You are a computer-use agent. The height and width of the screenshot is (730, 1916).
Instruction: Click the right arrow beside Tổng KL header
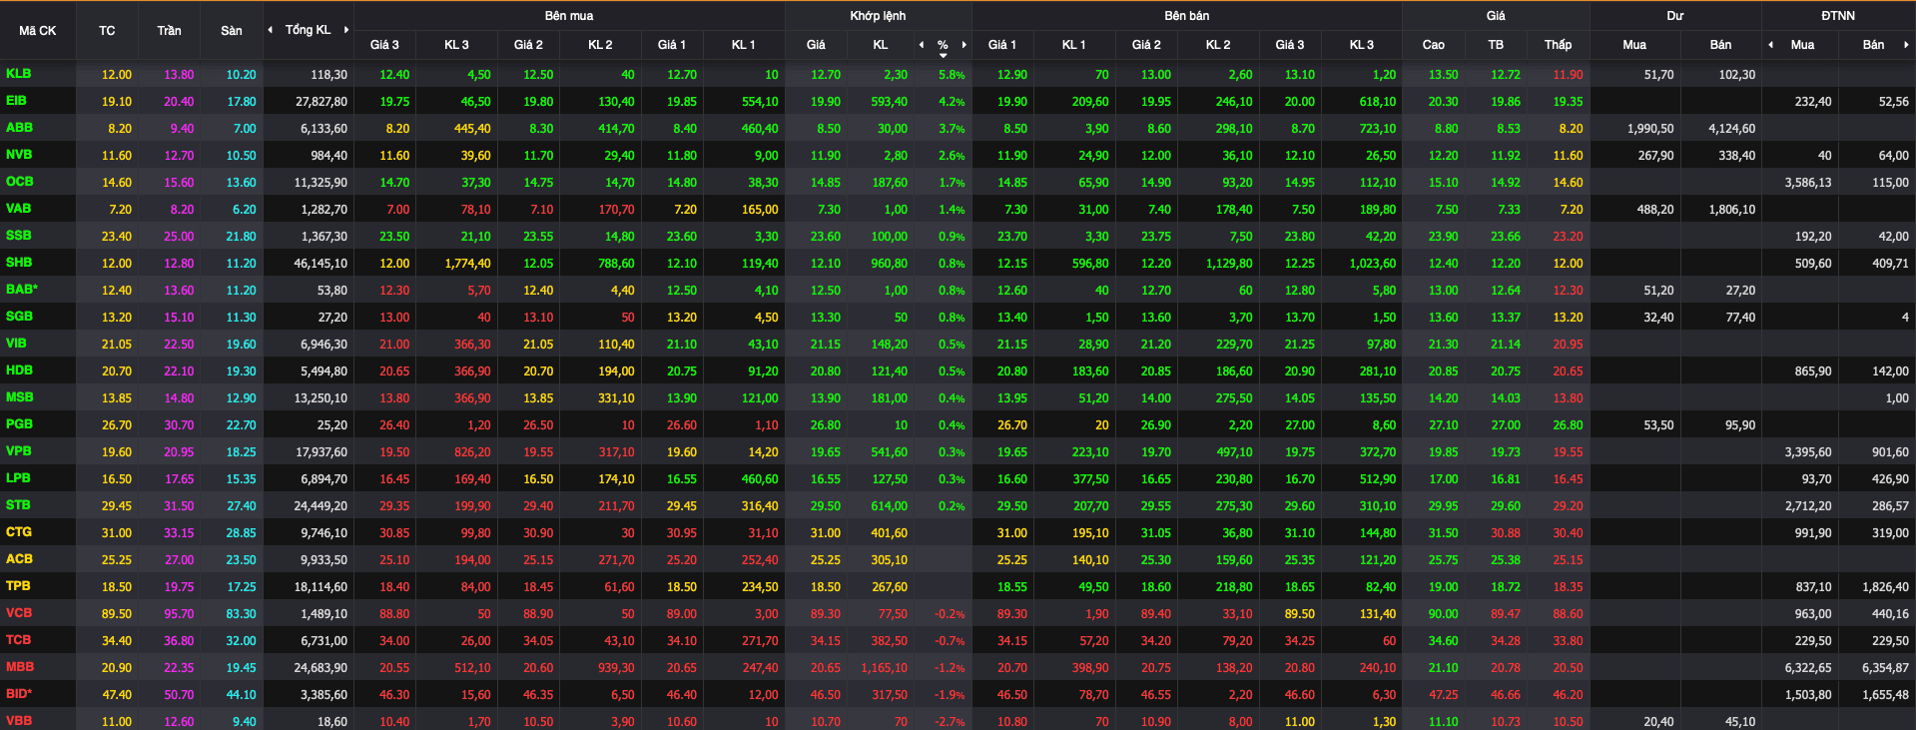(346, 30)
